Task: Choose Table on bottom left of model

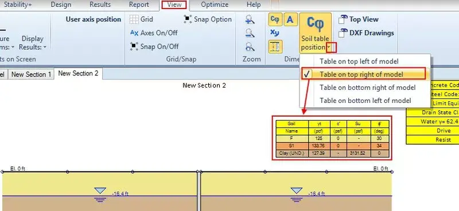Action: pyautogui.click(x=365, y=101)
